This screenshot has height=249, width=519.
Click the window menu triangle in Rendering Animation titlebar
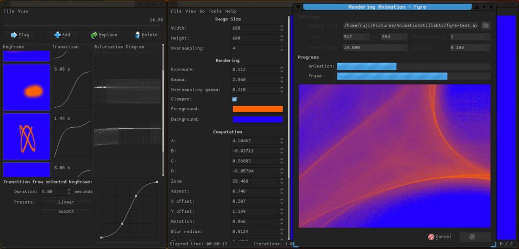point(298,7)
